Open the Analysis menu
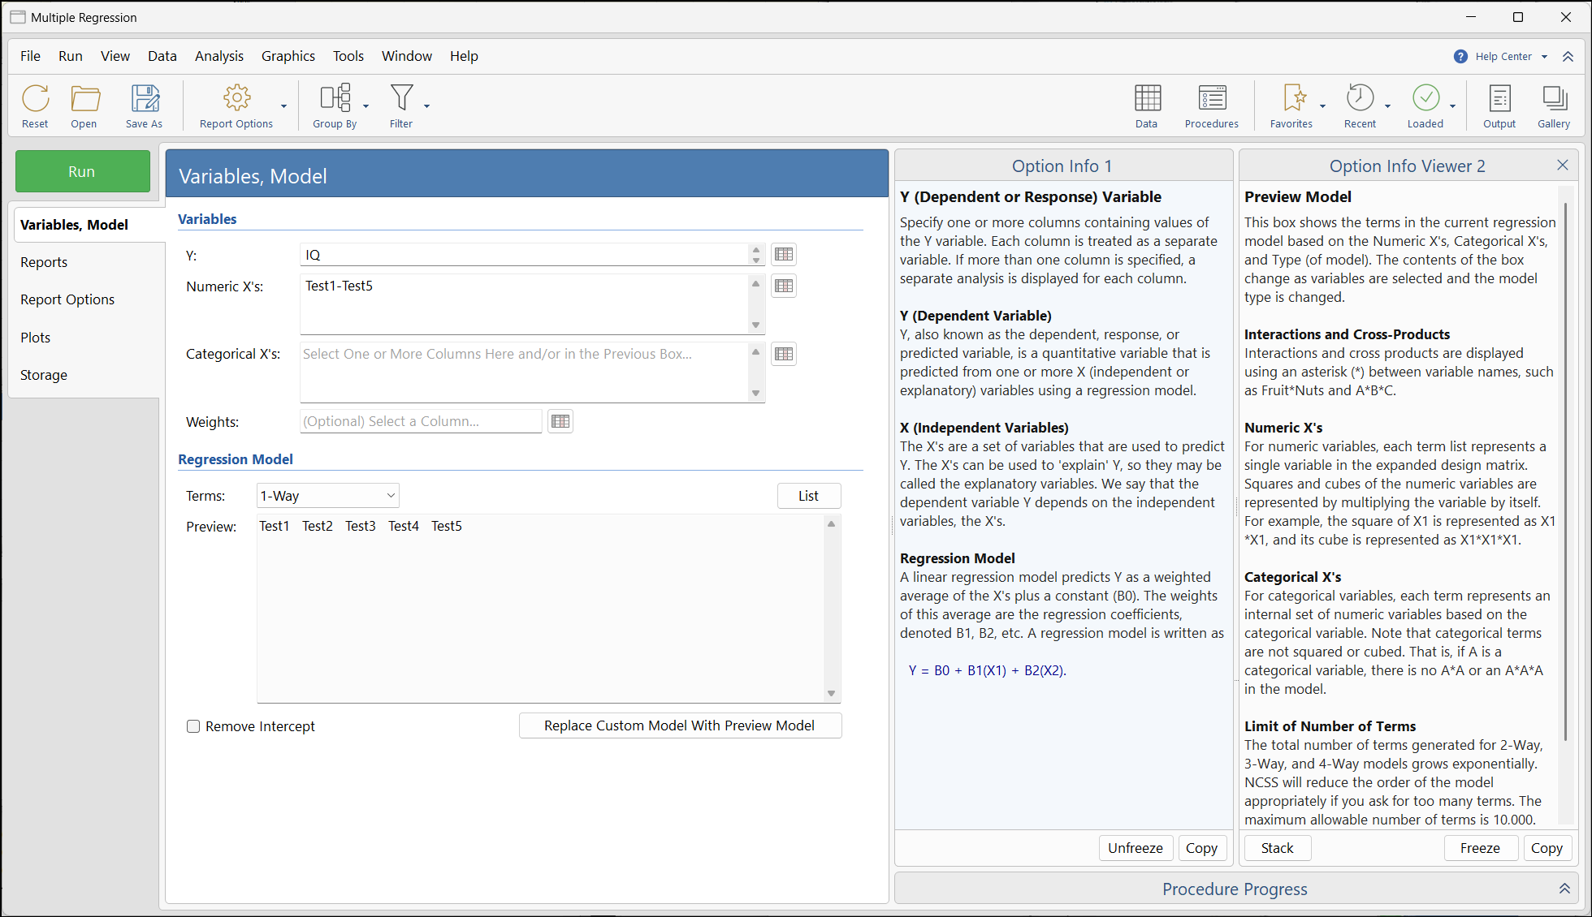Screen dimensions: 1592x917 click(x=218, y=56)
